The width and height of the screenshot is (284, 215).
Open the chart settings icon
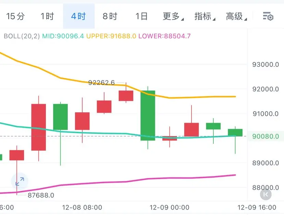click(268, 16)
